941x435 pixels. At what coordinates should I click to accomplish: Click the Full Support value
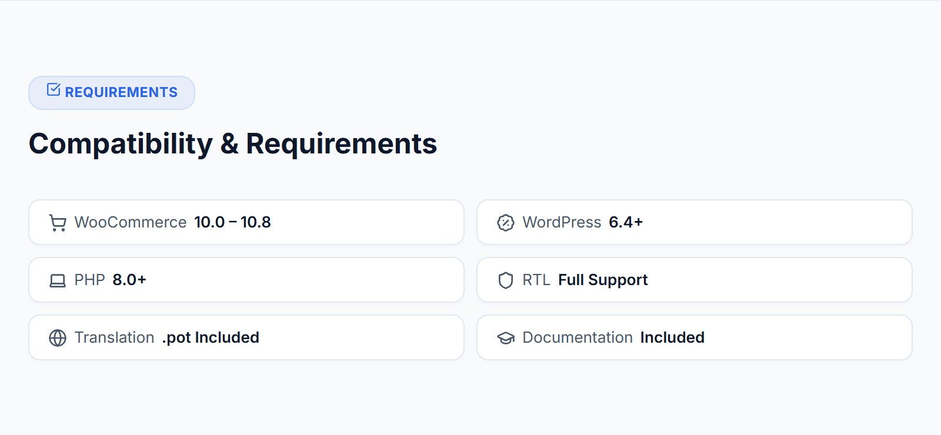click(603, 280)
